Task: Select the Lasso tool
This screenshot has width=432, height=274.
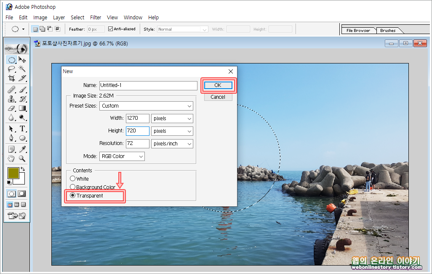Action: click(11, 69)
